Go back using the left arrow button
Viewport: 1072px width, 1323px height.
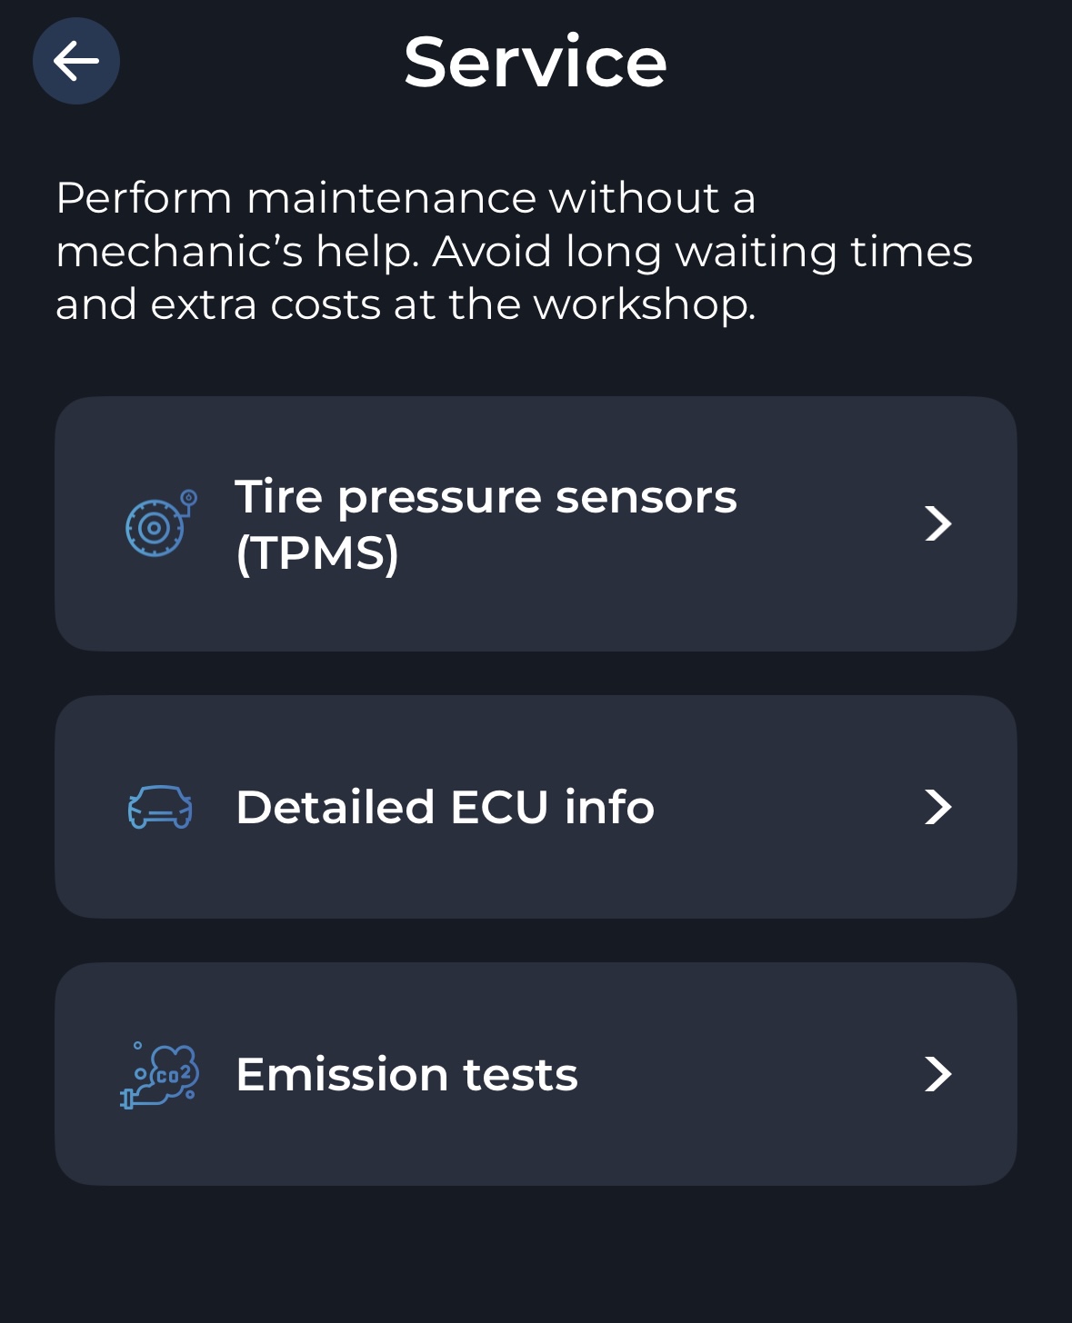pyautogui.click(x=76, y=61)
